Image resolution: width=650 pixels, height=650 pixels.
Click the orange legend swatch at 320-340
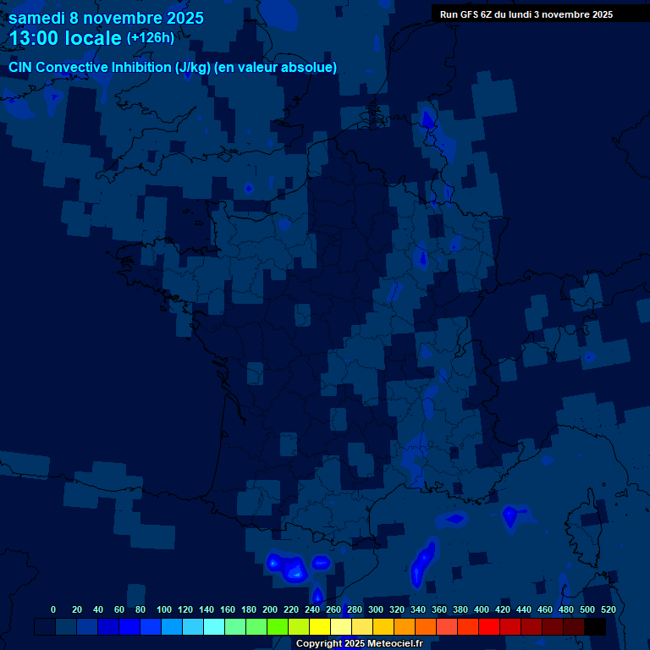pyautogui.click(x=405, y=626)
